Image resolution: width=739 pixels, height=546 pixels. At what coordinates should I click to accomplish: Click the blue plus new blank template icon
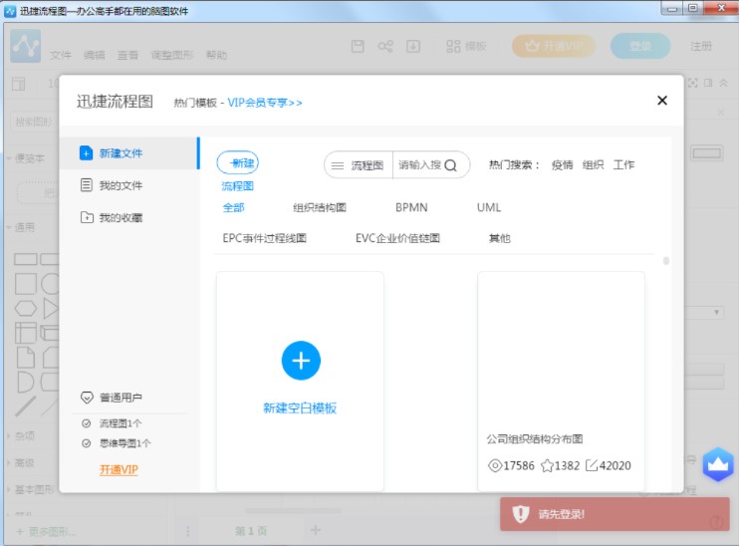(301, 360)
